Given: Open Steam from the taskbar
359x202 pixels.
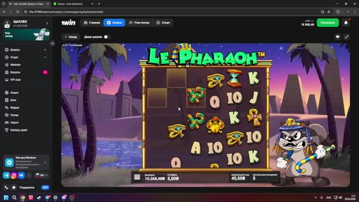Looking at the screenshot, I should [39, 198].
